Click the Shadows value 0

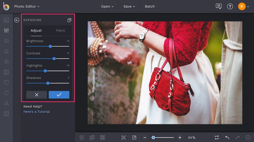[x=69, y=78]
